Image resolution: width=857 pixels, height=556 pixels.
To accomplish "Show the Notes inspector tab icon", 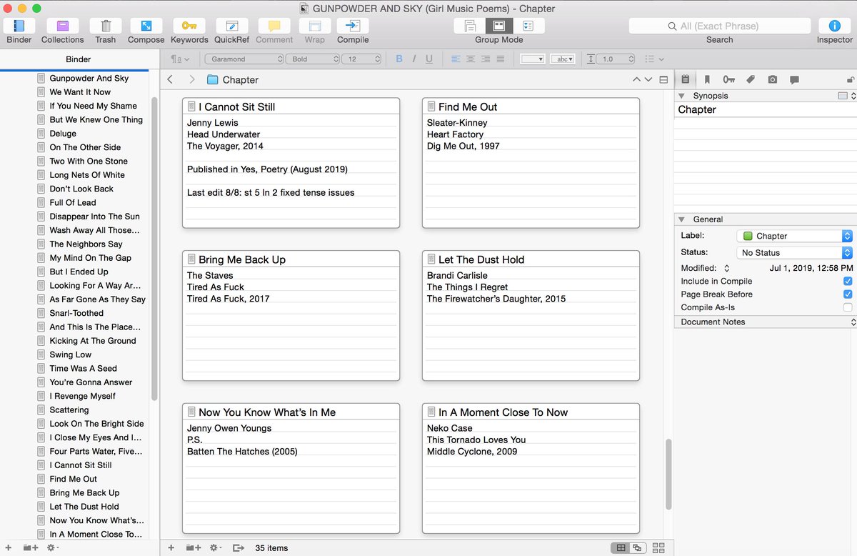I will coord(686,79).
